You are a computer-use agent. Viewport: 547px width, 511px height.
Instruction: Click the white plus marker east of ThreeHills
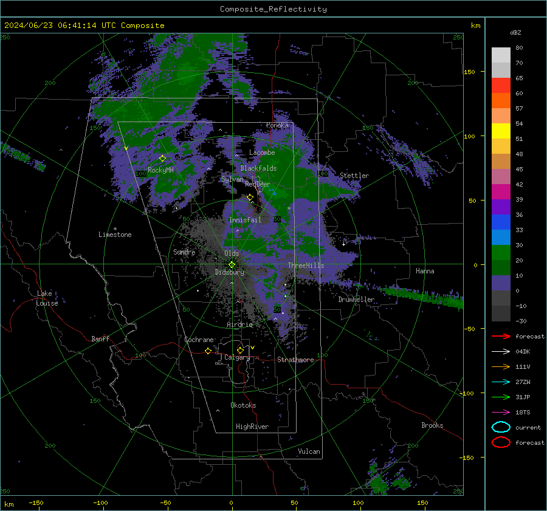(x=343, y=244)
